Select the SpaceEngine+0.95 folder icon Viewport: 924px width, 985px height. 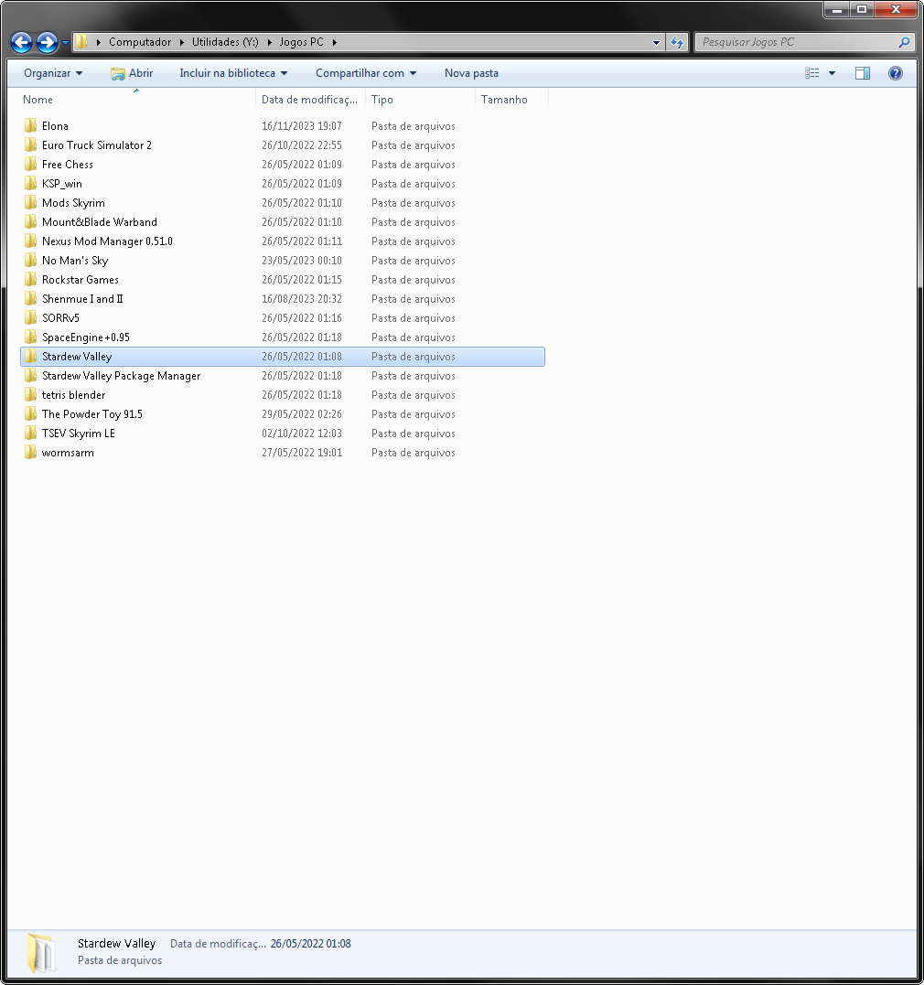coord(30,337)
